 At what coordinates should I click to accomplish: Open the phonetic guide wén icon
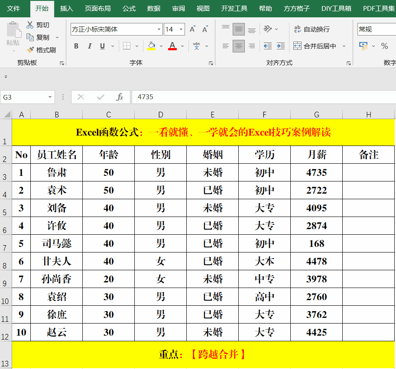[x=197, y=46]
